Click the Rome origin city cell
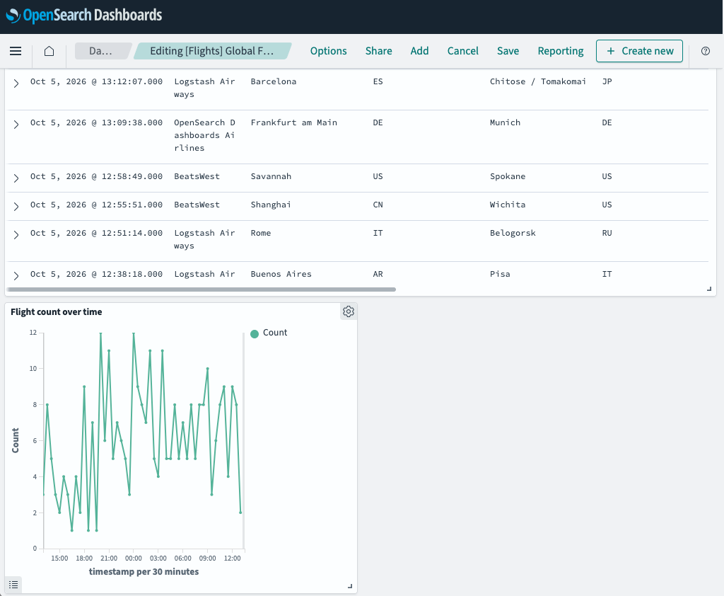 click(x=261, y=233)
